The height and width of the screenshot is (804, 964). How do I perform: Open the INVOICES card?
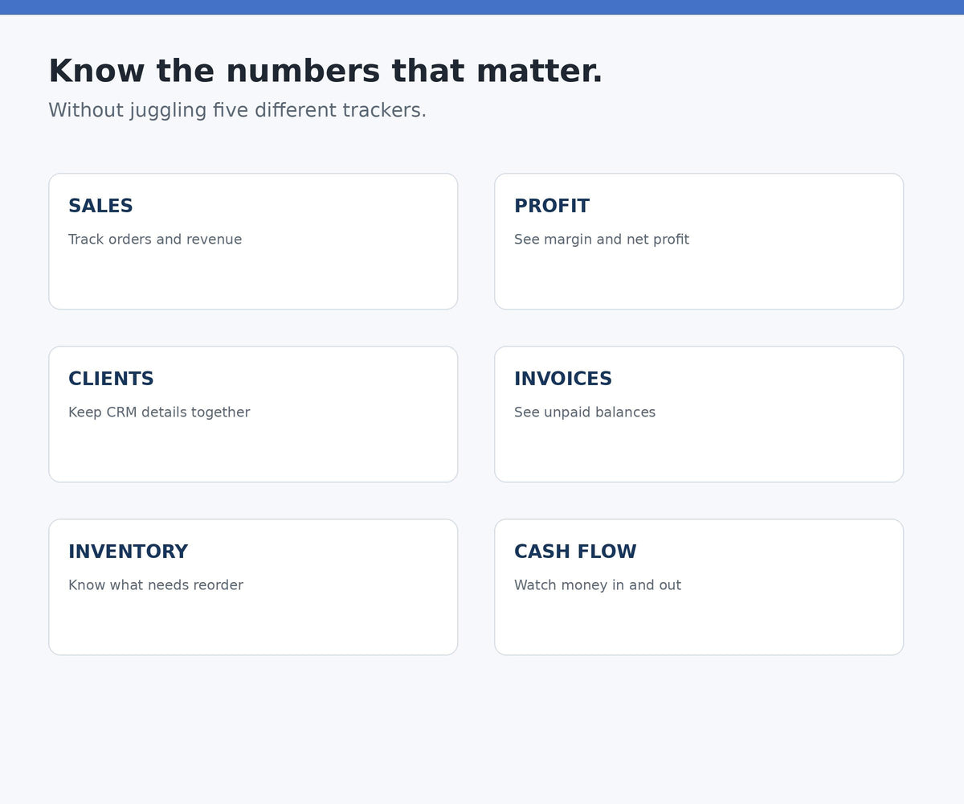tap(699, 414)
